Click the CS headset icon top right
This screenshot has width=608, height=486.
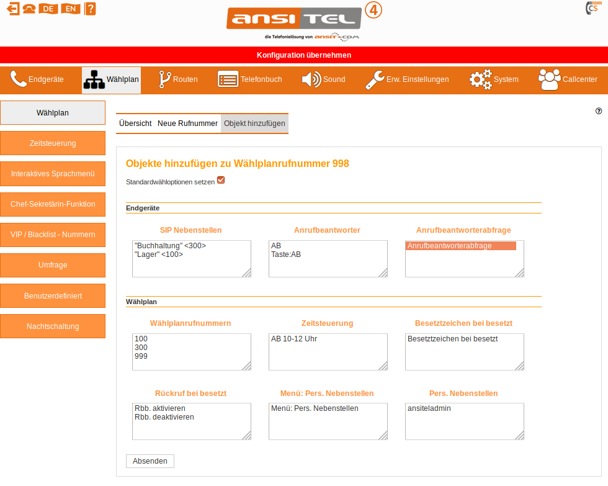click(x=592, y=9)
